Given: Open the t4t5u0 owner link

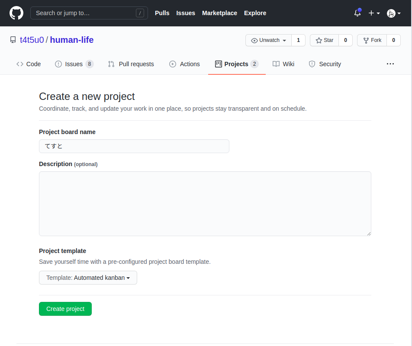Looking at the screenshot, I should (x=32, y=40).
